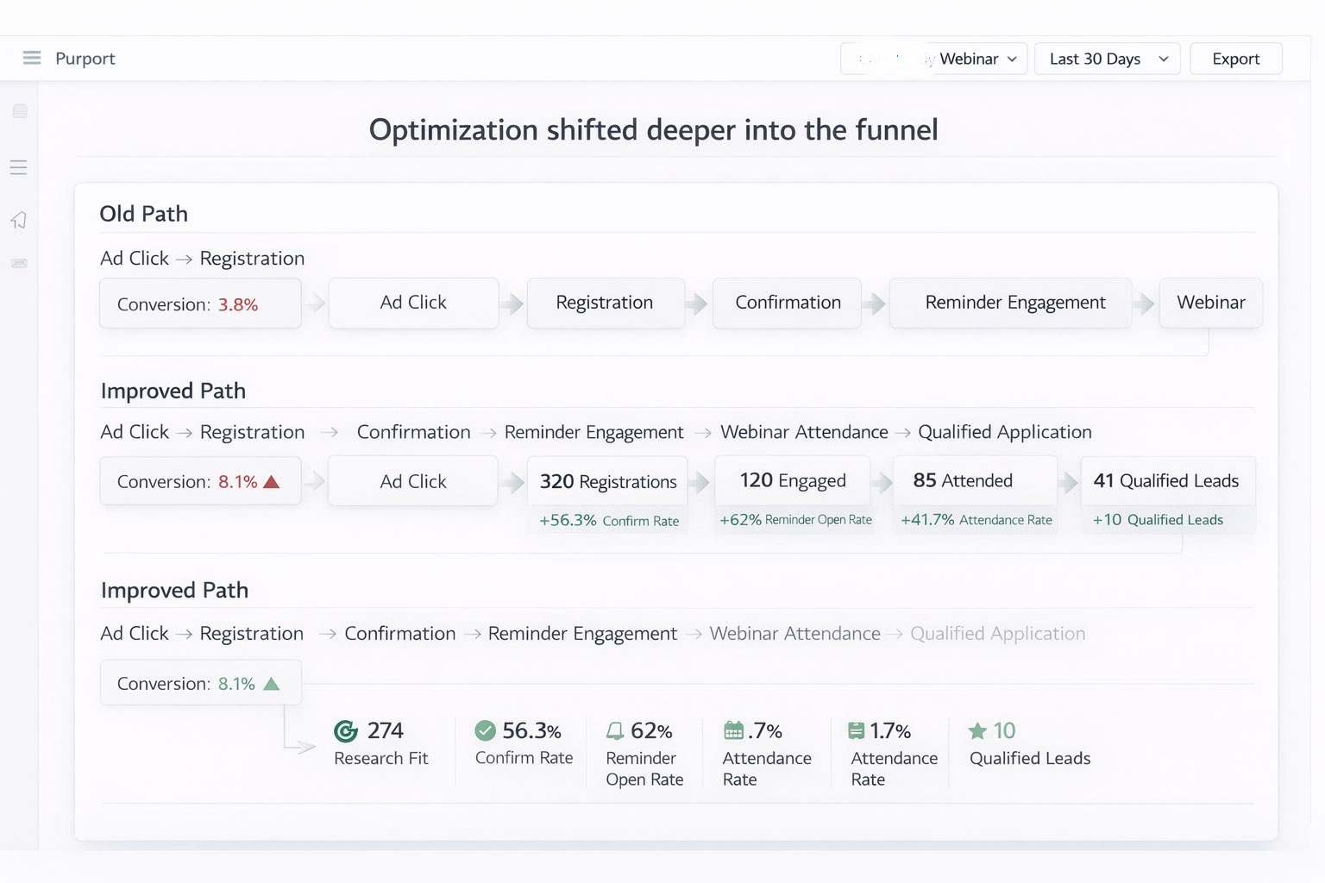Click the three-line list icon in left sidebar
The image size is (1325, 883).
pyautogui.click(x=19, y=167)
